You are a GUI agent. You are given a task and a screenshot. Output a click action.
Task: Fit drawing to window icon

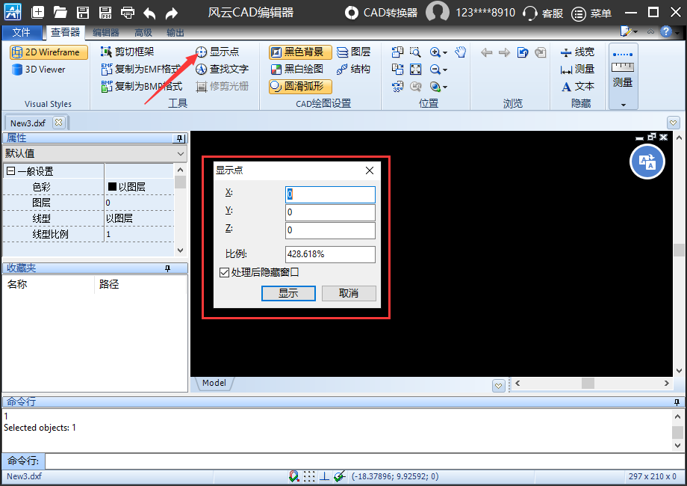(x=415, y=70)
